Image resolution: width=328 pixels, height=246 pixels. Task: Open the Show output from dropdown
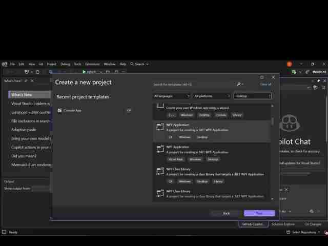click(41, 189)
